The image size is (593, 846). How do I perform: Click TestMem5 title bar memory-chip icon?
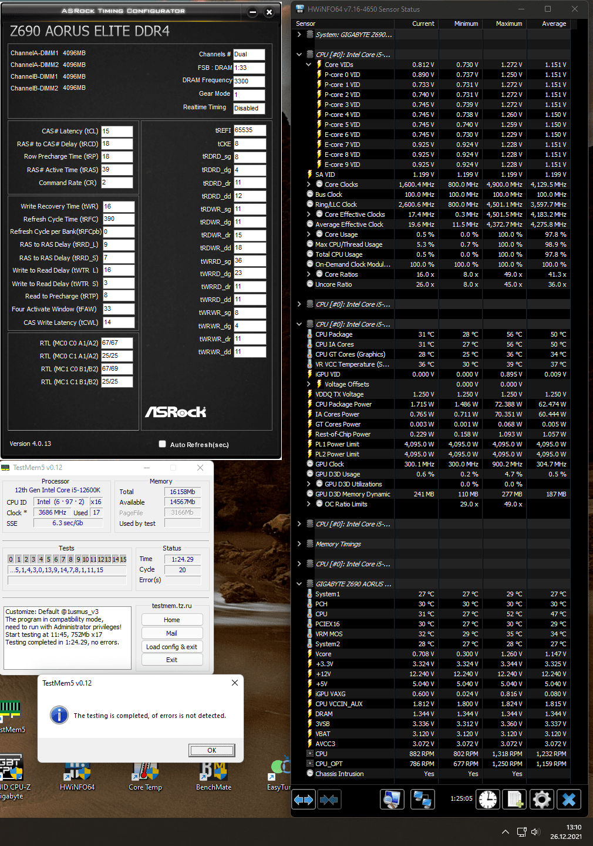click(5, 468)
